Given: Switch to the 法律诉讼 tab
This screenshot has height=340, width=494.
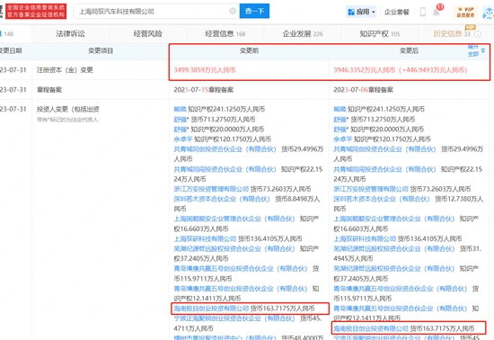Looking at the screenshot, I should (71, 34).
